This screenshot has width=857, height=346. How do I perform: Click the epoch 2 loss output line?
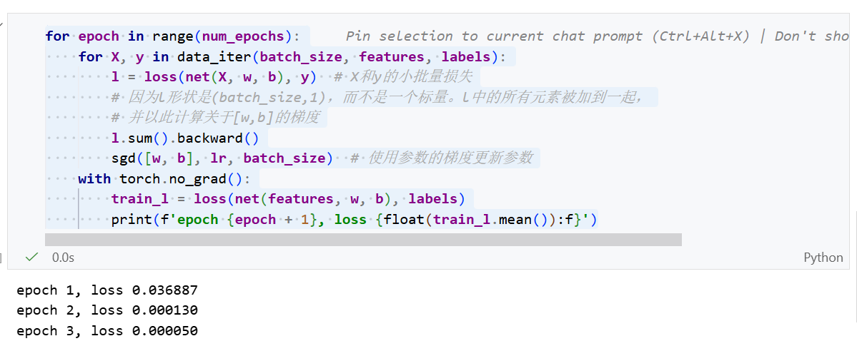(x=107, y=310)
